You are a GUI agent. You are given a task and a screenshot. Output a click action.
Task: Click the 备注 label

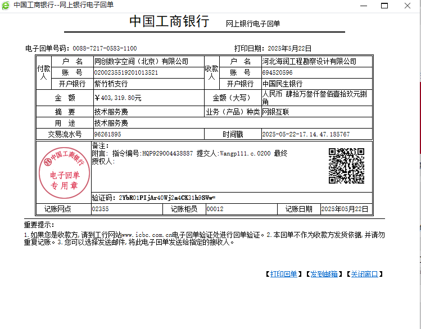click(x=101, y=145)
